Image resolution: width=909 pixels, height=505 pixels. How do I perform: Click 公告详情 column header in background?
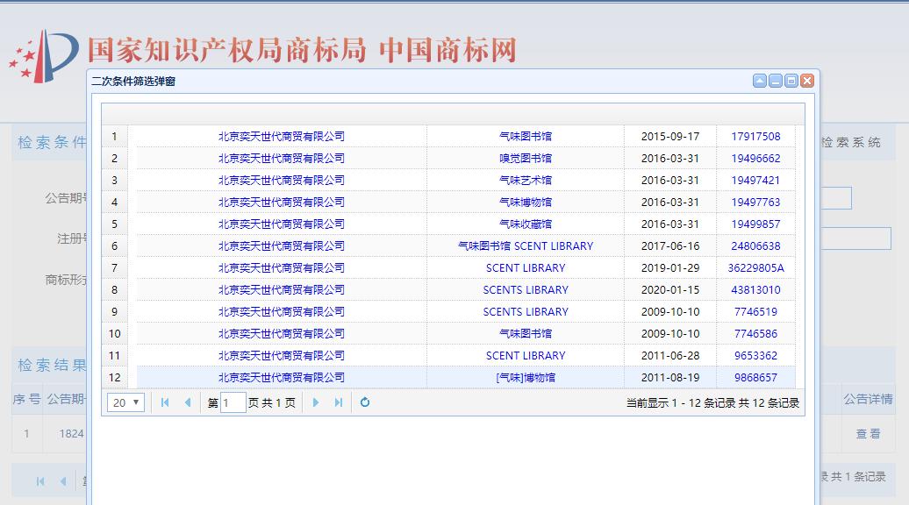[x=868, y=399]
